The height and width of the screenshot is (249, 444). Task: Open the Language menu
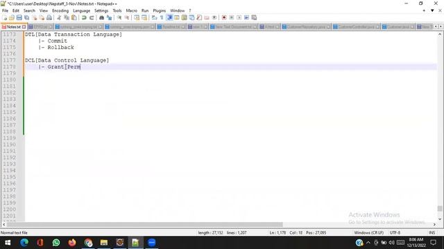[x=82, y=11]
